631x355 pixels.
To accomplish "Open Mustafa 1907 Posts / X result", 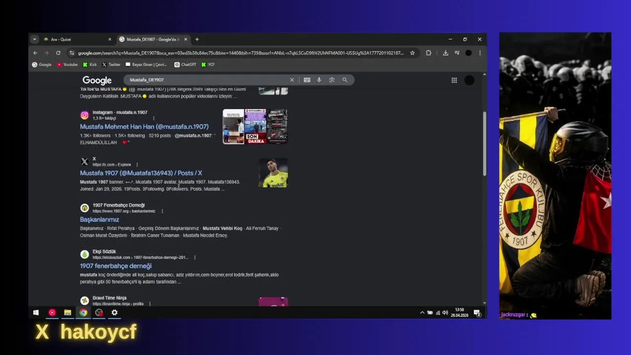I will 141,173.
